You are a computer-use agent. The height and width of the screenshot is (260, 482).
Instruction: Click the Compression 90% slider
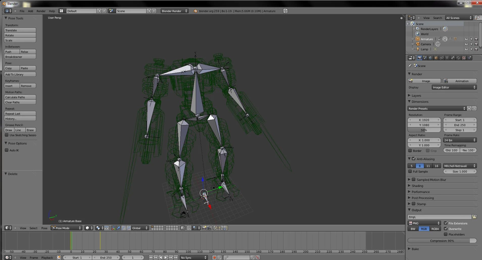pos(442,241)
